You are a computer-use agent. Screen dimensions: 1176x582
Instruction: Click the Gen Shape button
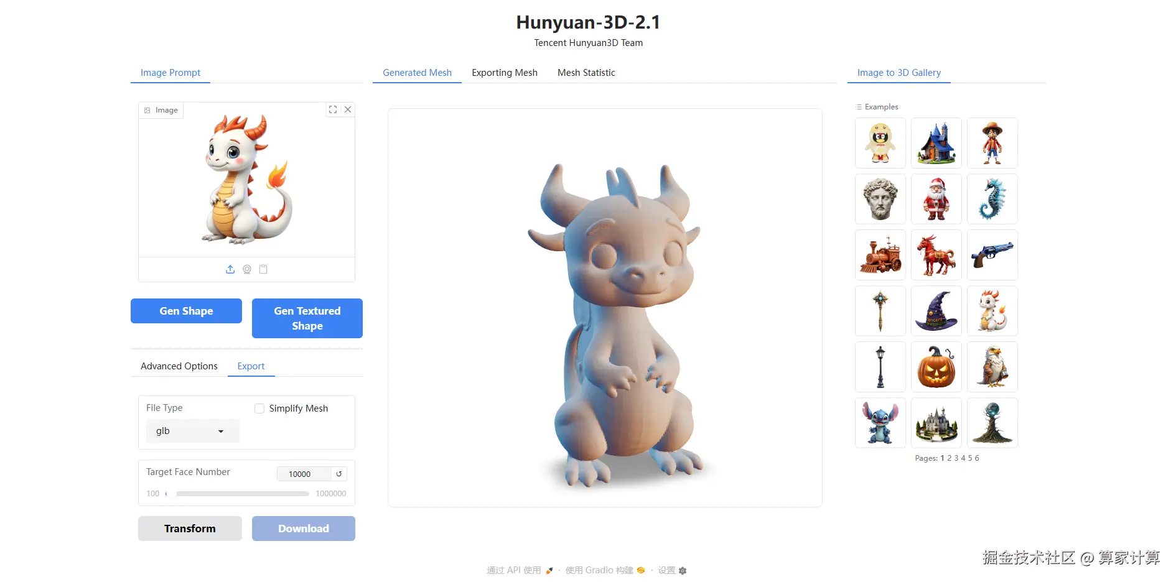click(x=186, y=311)
